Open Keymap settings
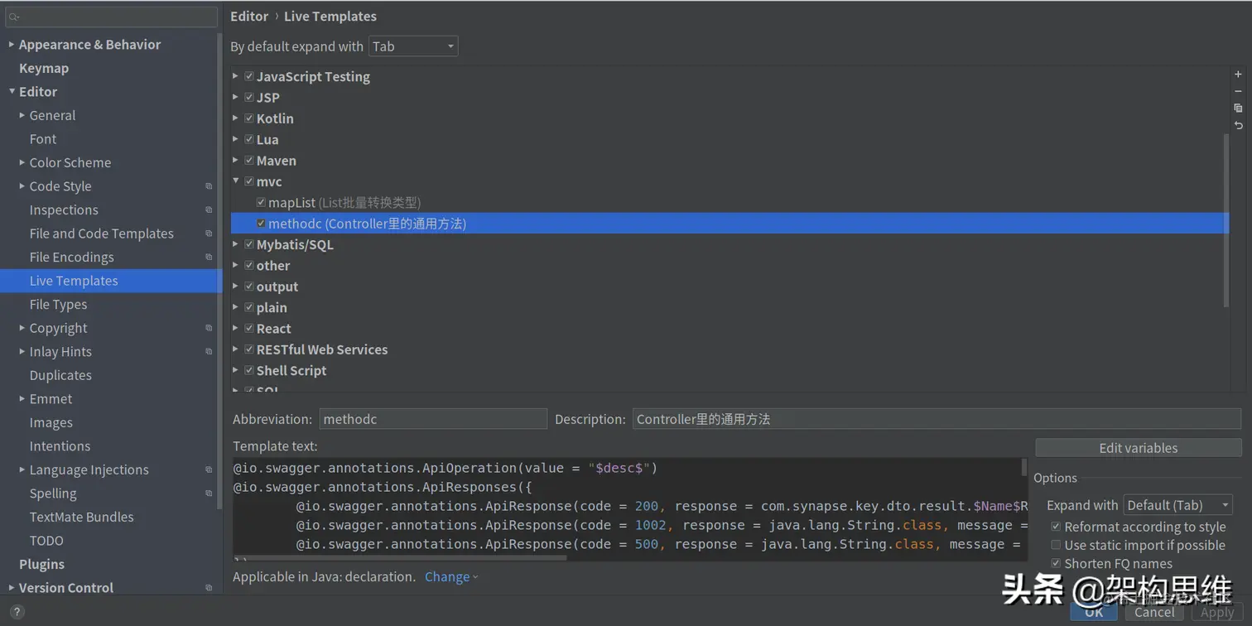The image size is (1252, 626). point(44,68)
